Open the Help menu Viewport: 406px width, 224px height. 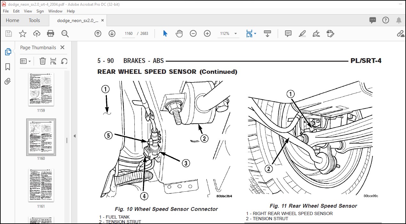(71, 11)
